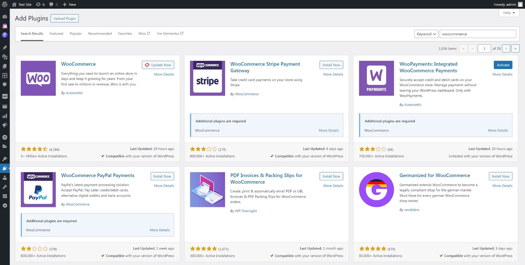Click the collapse menu play icon

[5, 206]
